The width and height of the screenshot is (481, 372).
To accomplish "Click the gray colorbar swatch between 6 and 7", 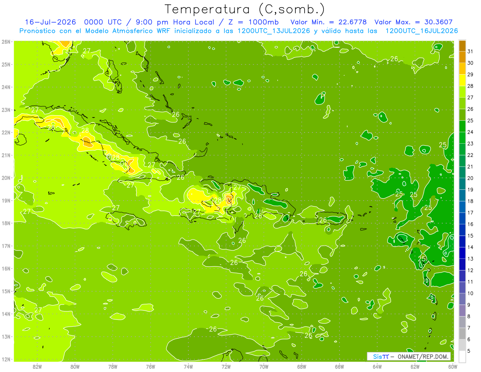I will click(462, 333).
